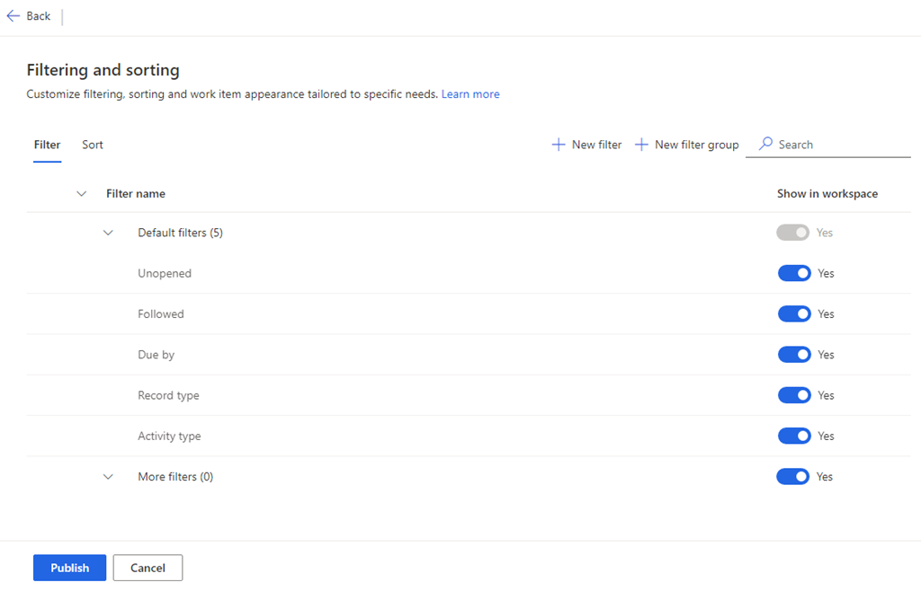
Task: Click the plus icon beside New filter
Action: (x=559, y=145)
